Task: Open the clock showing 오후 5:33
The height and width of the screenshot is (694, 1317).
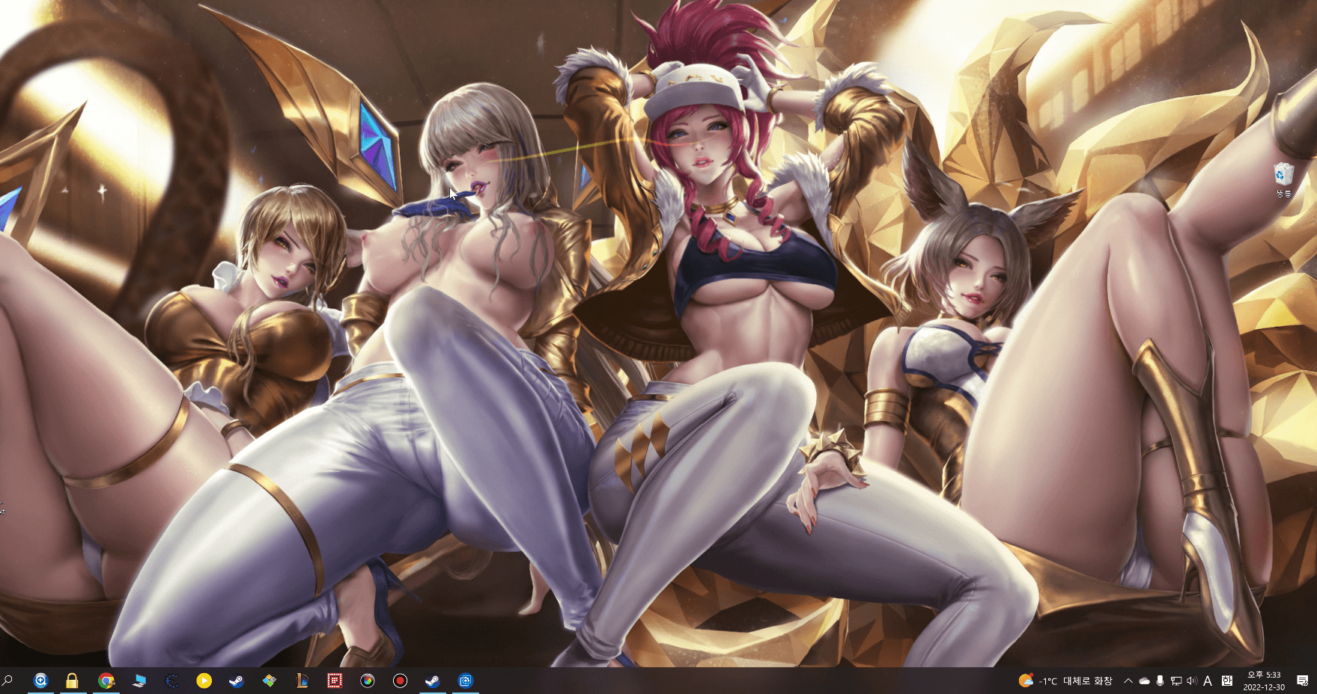Action: point(1264,681)
